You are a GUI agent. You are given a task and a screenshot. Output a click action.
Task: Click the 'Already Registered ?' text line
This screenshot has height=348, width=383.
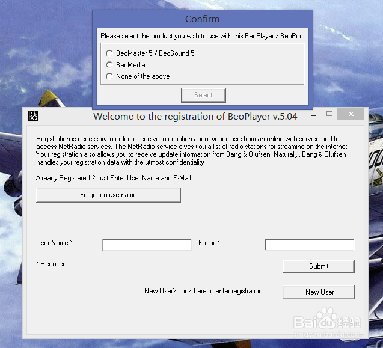(x=114, y=178)
